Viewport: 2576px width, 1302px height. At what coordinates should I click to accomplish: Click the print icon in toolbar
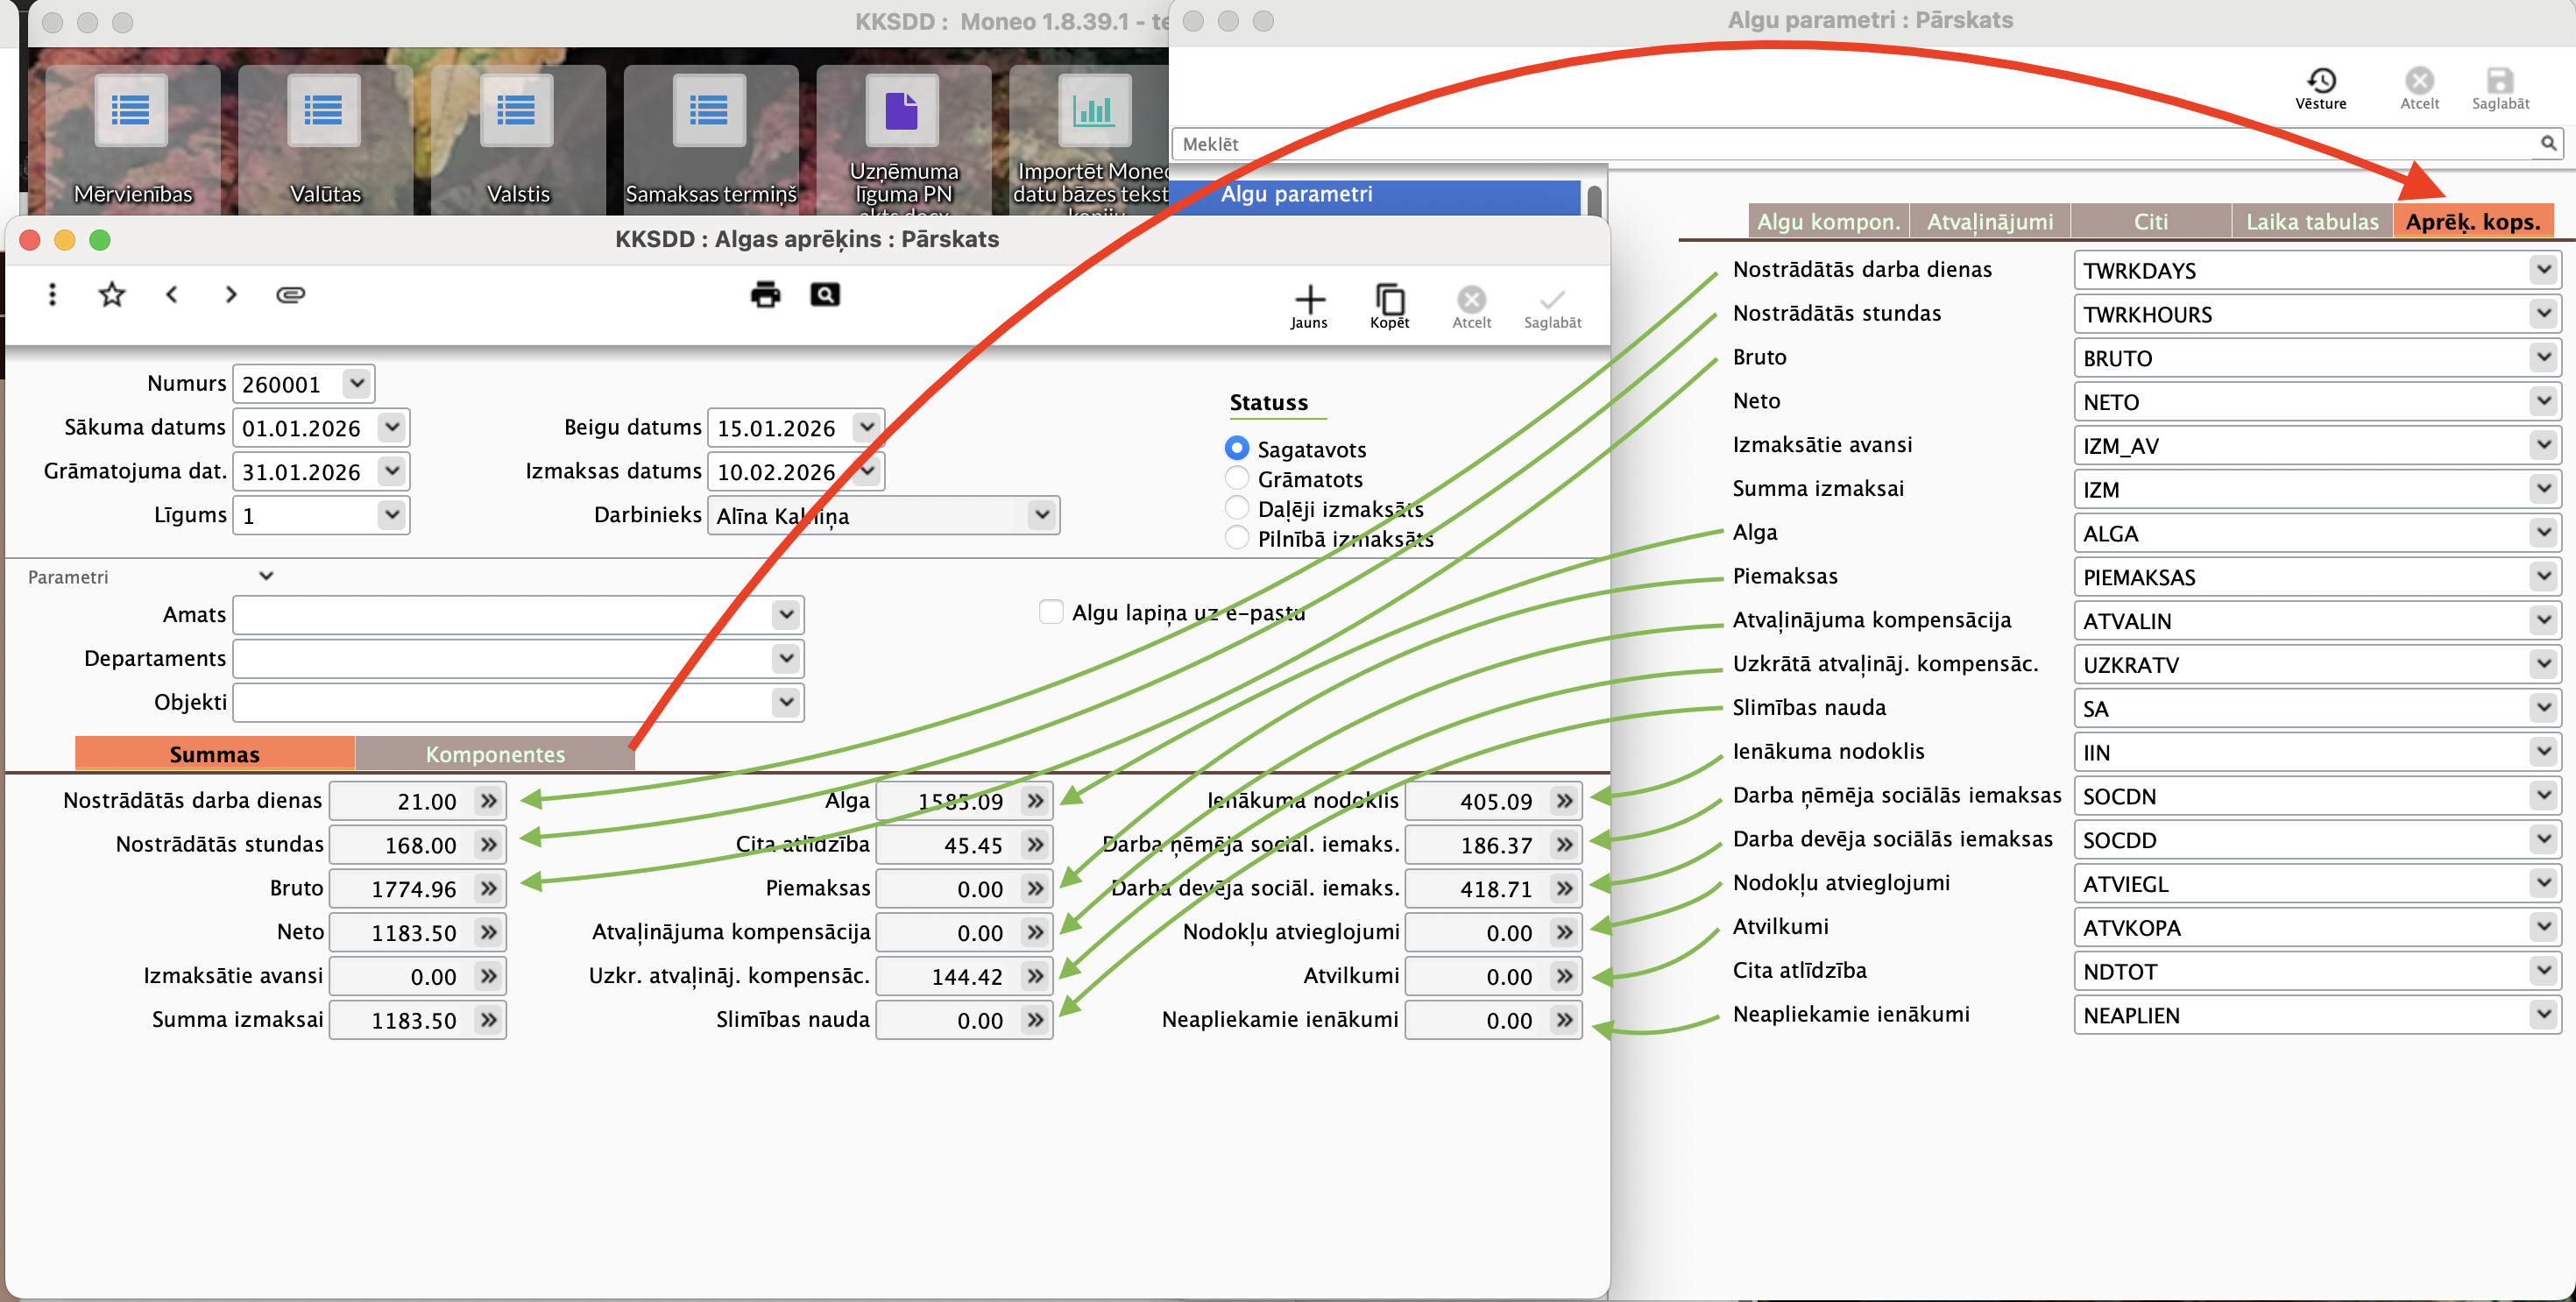[765, 294]
